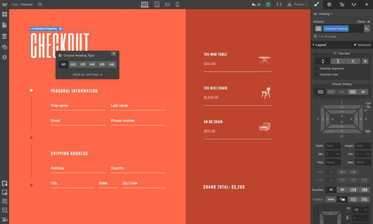The width and height of the screenshot is (373, 224).
Task: Click Show All Settings link
Action: pyautogui.click(x=87, y=75)
